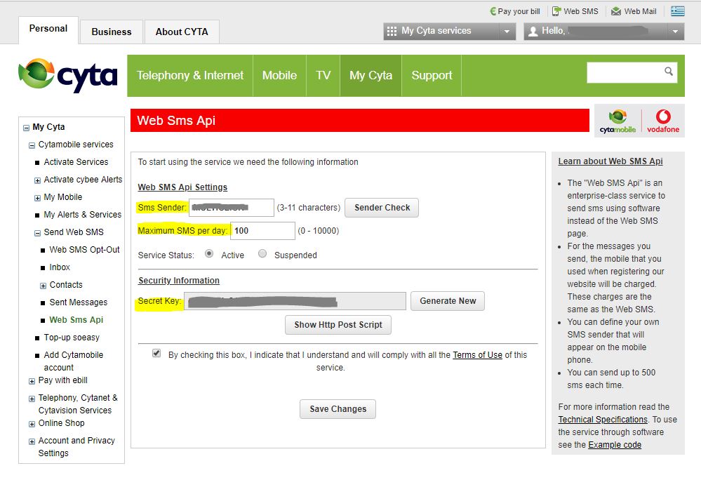The image size is (701, 480).
Task: Select the Active service status radio
Action: pyautogui.click(x=209, y=253)
